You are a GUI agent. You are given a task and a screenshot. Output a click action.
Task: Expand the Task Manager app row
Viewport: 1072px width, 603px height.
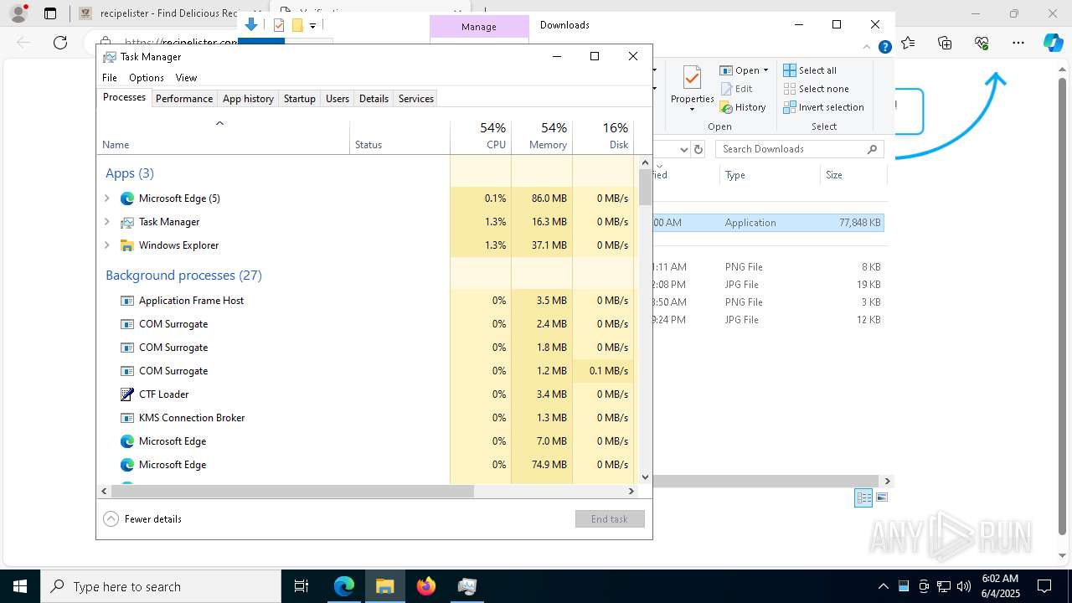point(107,222)
